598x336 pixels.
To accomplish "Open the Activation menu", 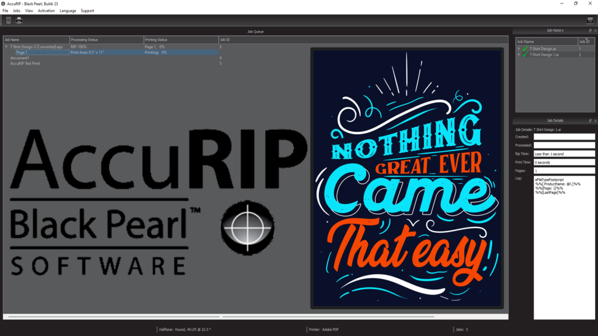I will [46, 10].
